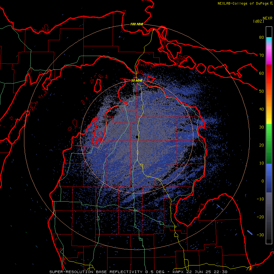Click the -10 value on the dBZ scale
274x274 pixels.
click(260, 199)
